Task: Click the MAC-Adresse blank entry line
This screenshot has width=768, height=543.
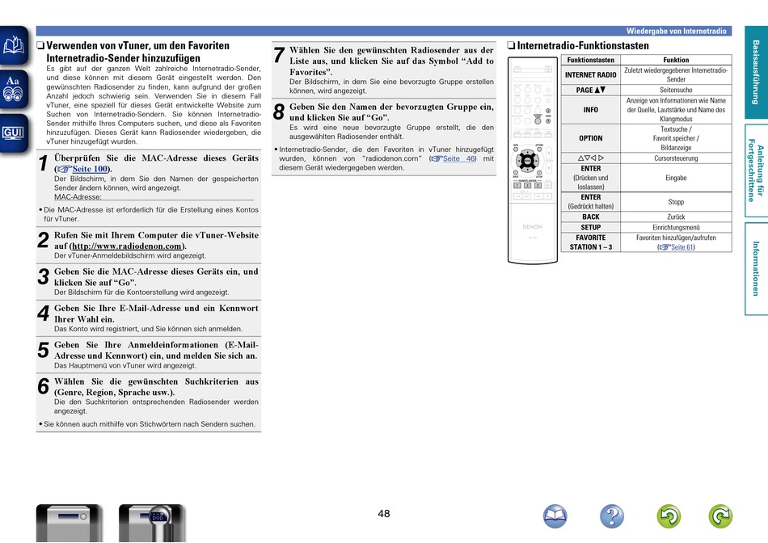Action: pos(179,197)
